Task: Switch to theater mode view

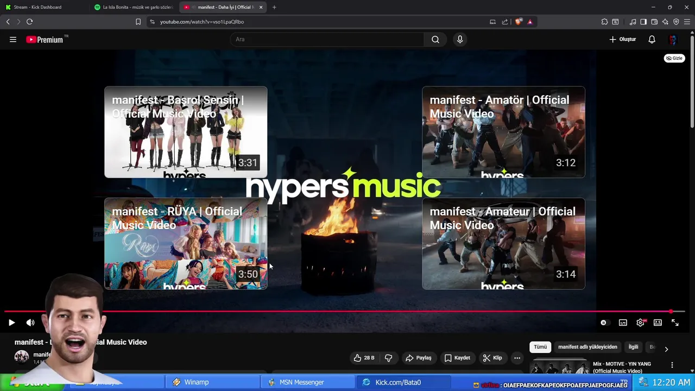Action: (658, 323)
